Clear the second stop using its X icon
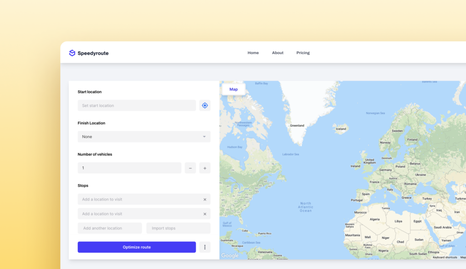Screen dimensions: 466x269 pos(204,214)
